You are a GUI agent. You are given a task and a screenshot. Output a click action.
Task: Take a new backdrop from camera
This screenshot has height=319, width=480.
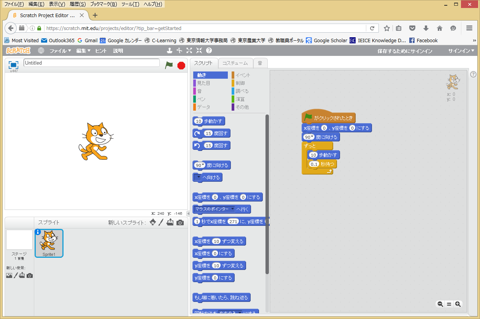pos(30,276)
